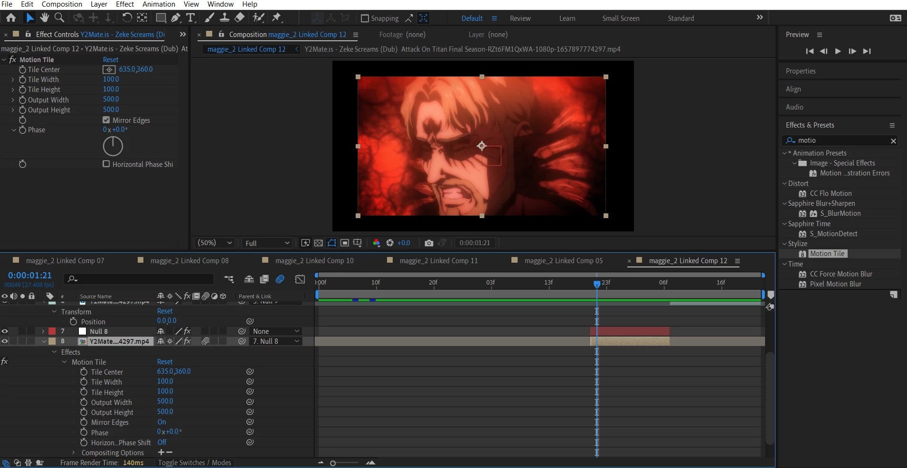The image size is (907, 468).
Task: Select the Eraser tool
Action: click(x=240, y=18)
